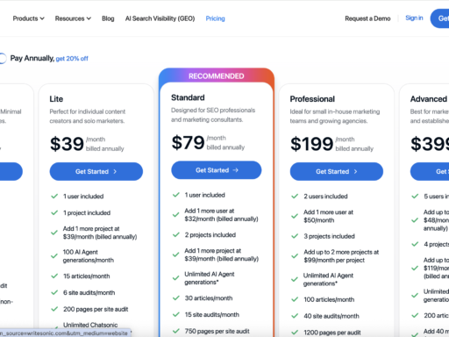The width and height of the screenshot is (449, 337).
Task: Go to AI Search Visibility (GEO)
Action: 160,18
